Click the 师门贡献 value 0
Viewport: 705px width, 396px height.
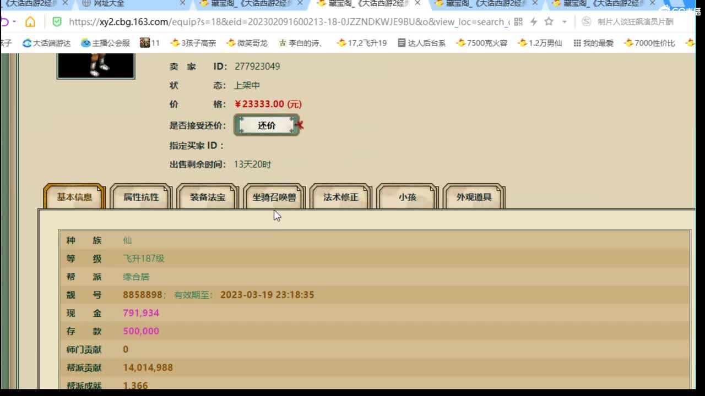click(126, 349)
